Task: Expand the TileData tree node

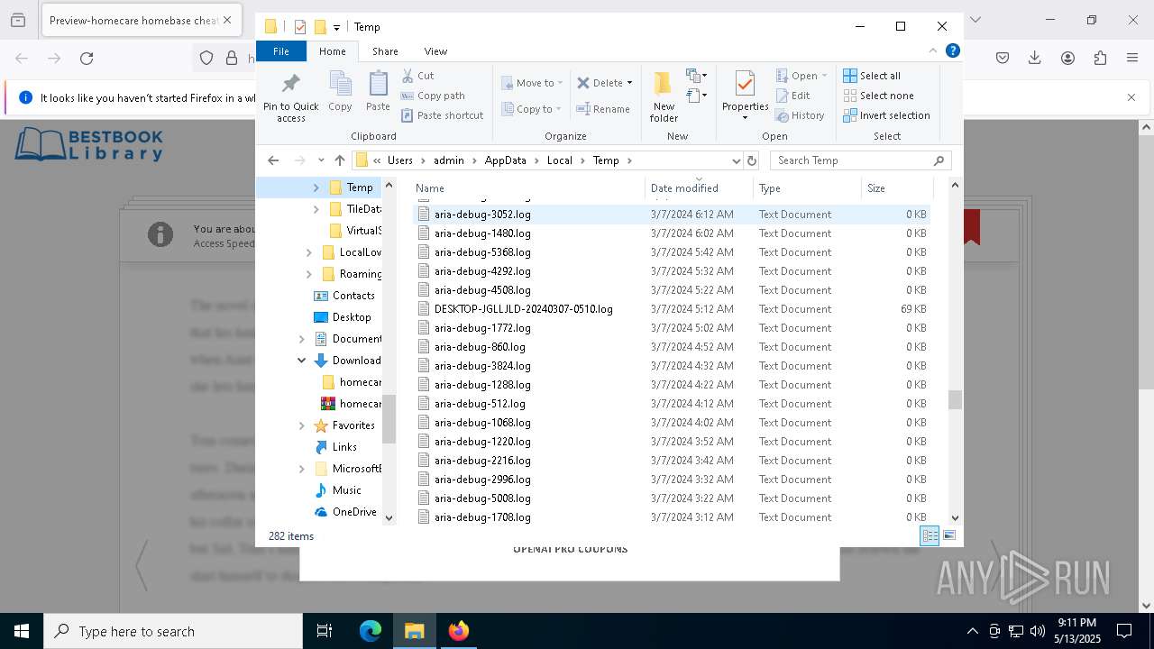Action: tap(316, 209)
